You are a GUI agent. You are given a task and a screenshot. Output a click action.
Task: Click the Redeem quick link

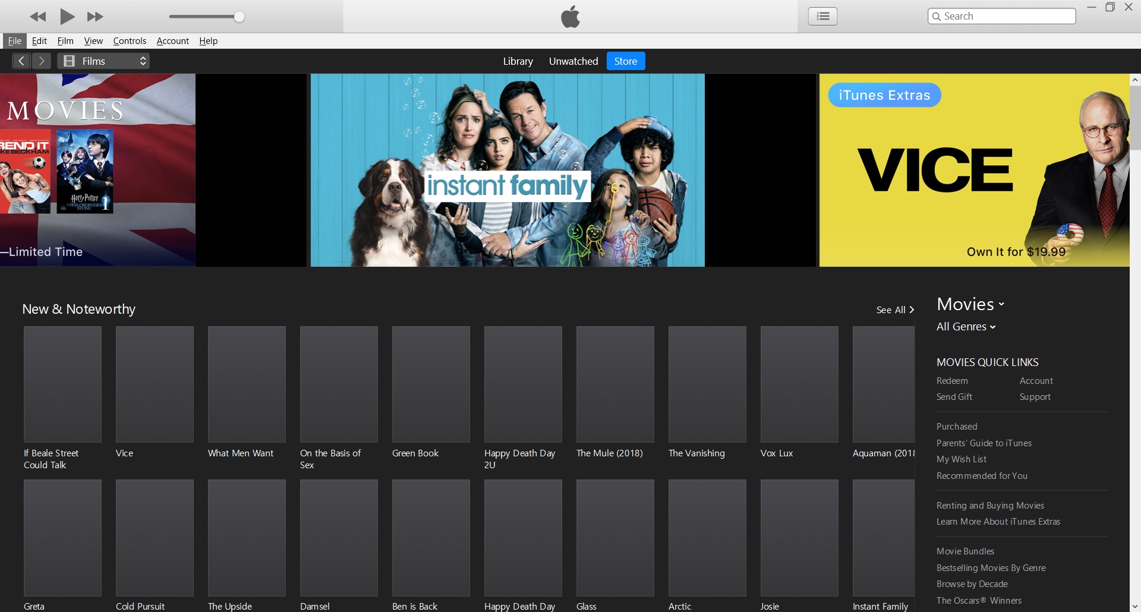tap(952, 381)
